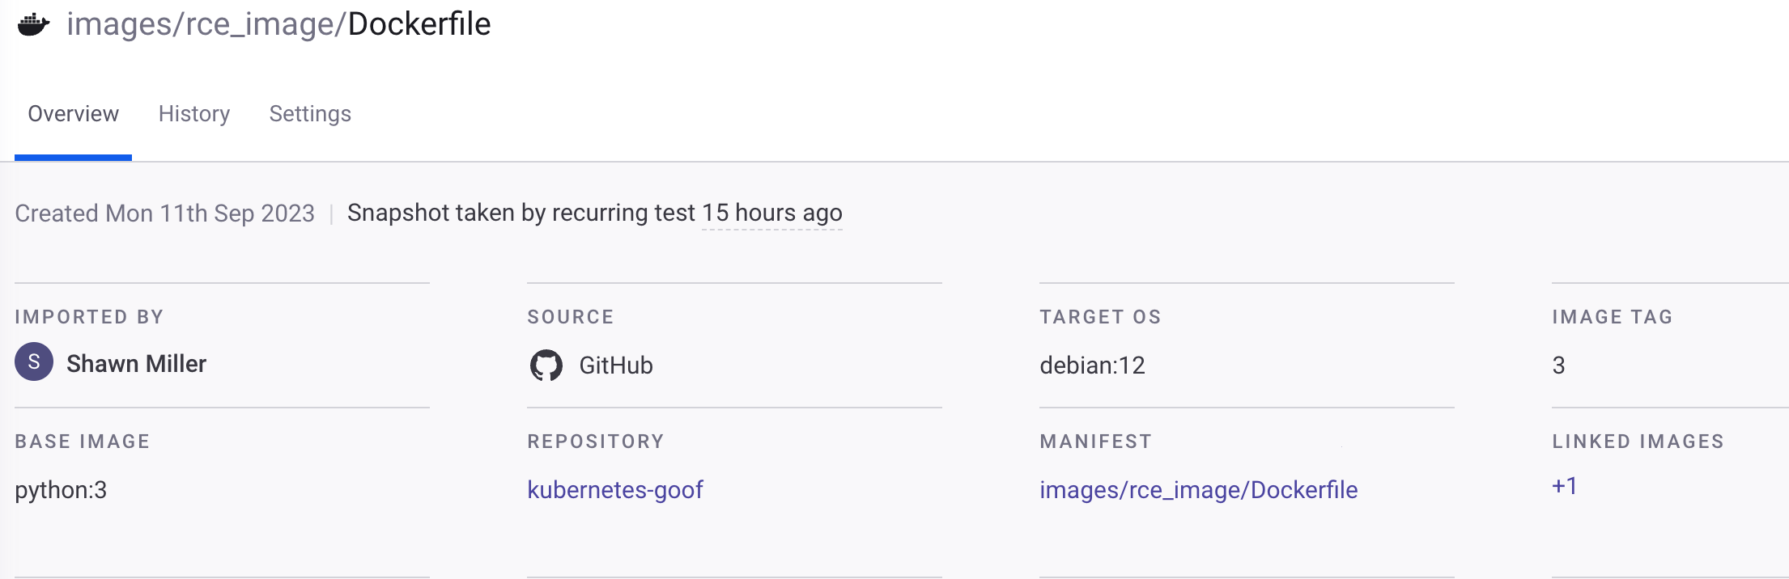Switch to the Overview tab

73,114
